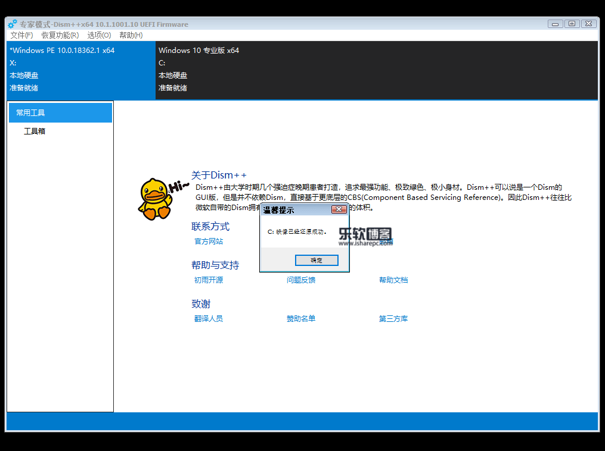Open the 帮助文档 link
This screenshot has width=605, height=451.
[x=393, y=280]
